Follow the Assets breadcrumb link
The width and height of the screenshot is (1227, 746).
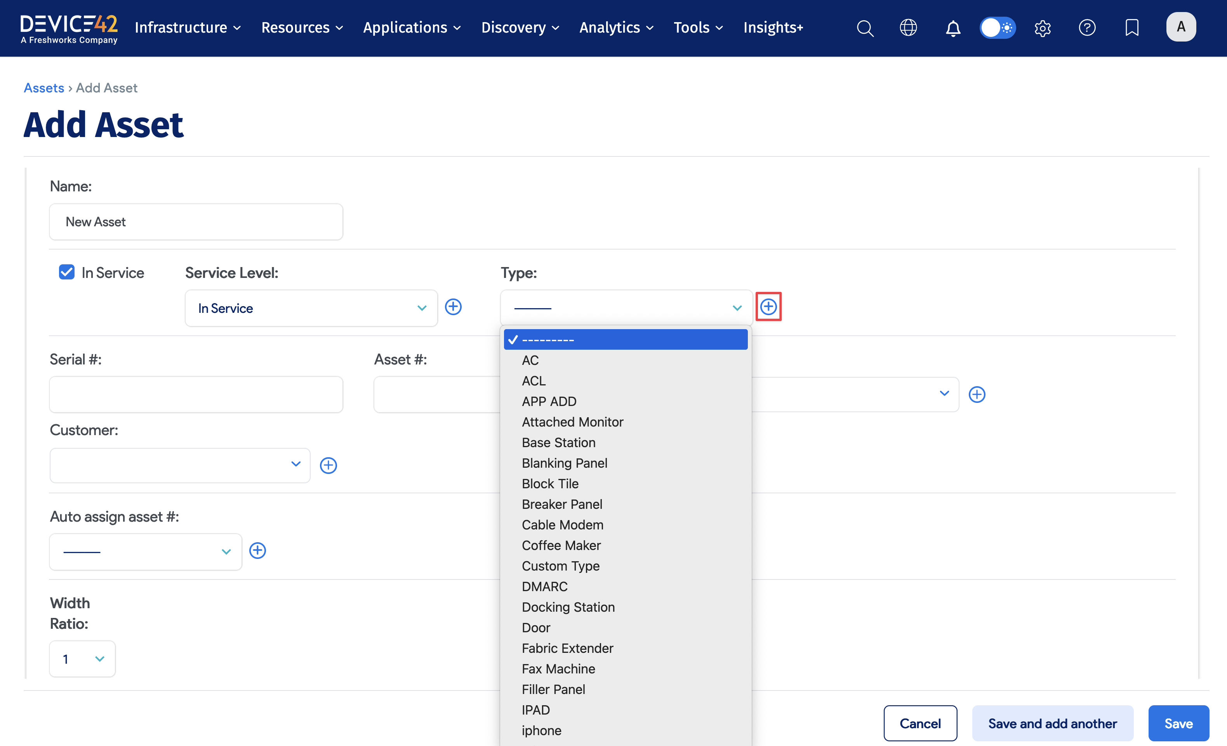pos(44,88)
